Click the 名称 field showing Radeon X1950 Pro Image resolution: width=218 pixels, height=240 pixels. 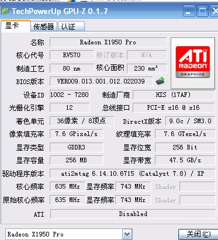tap(108, 42)
